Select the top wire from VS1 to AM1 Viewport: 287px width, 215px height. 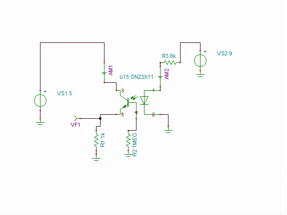[72, 43]
